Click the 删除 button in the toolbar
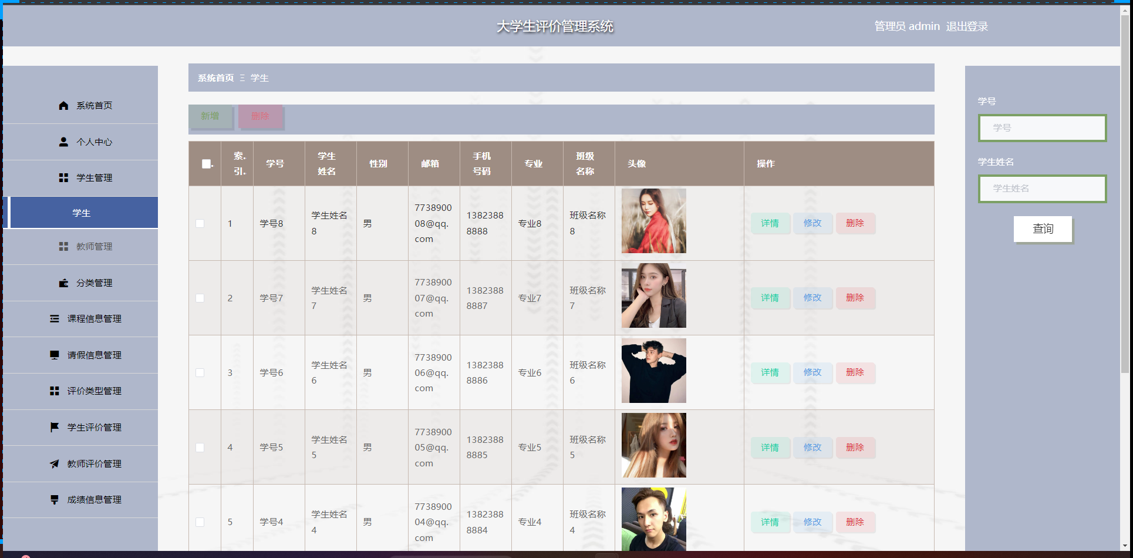The image size is (1133, 558). 261,116
